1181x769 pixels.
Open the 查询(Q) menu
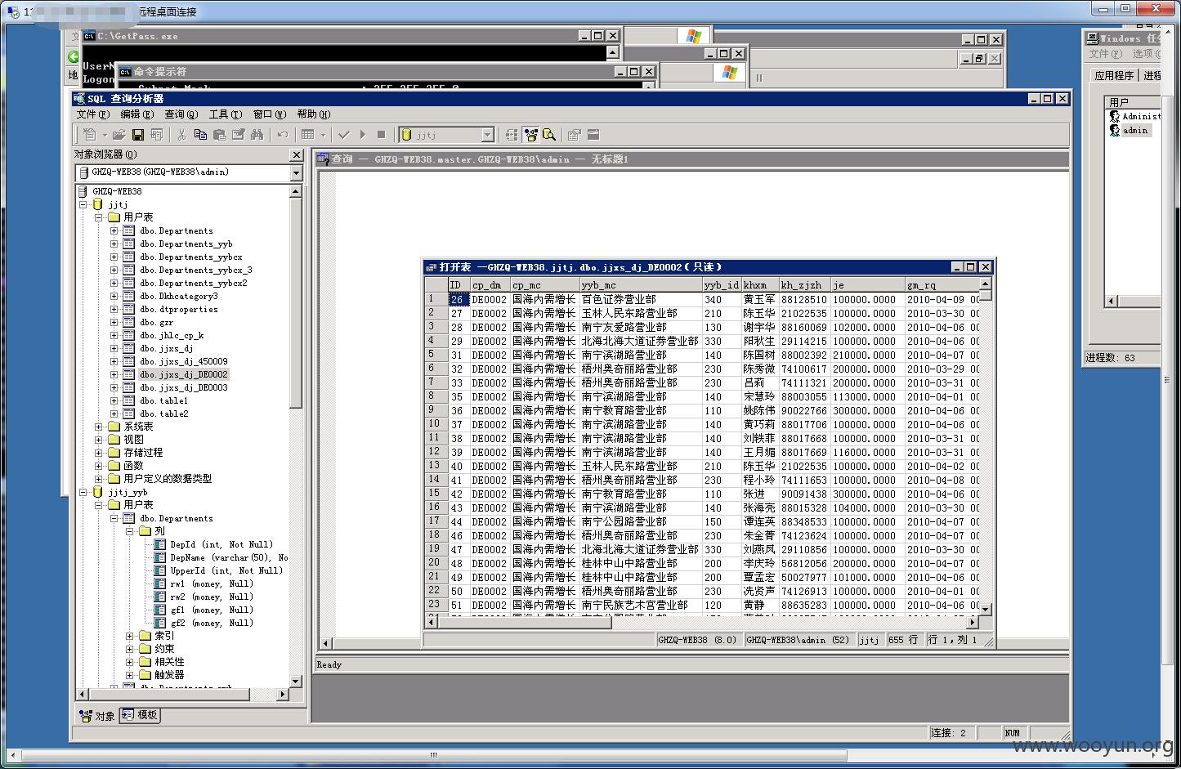click(181, 114)
